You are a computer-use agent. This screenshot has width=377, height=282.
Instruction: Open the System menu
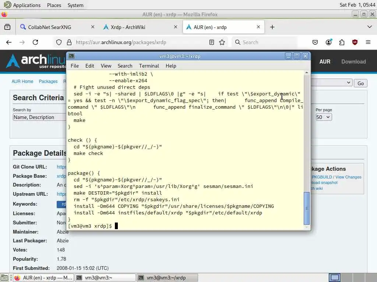75,5
